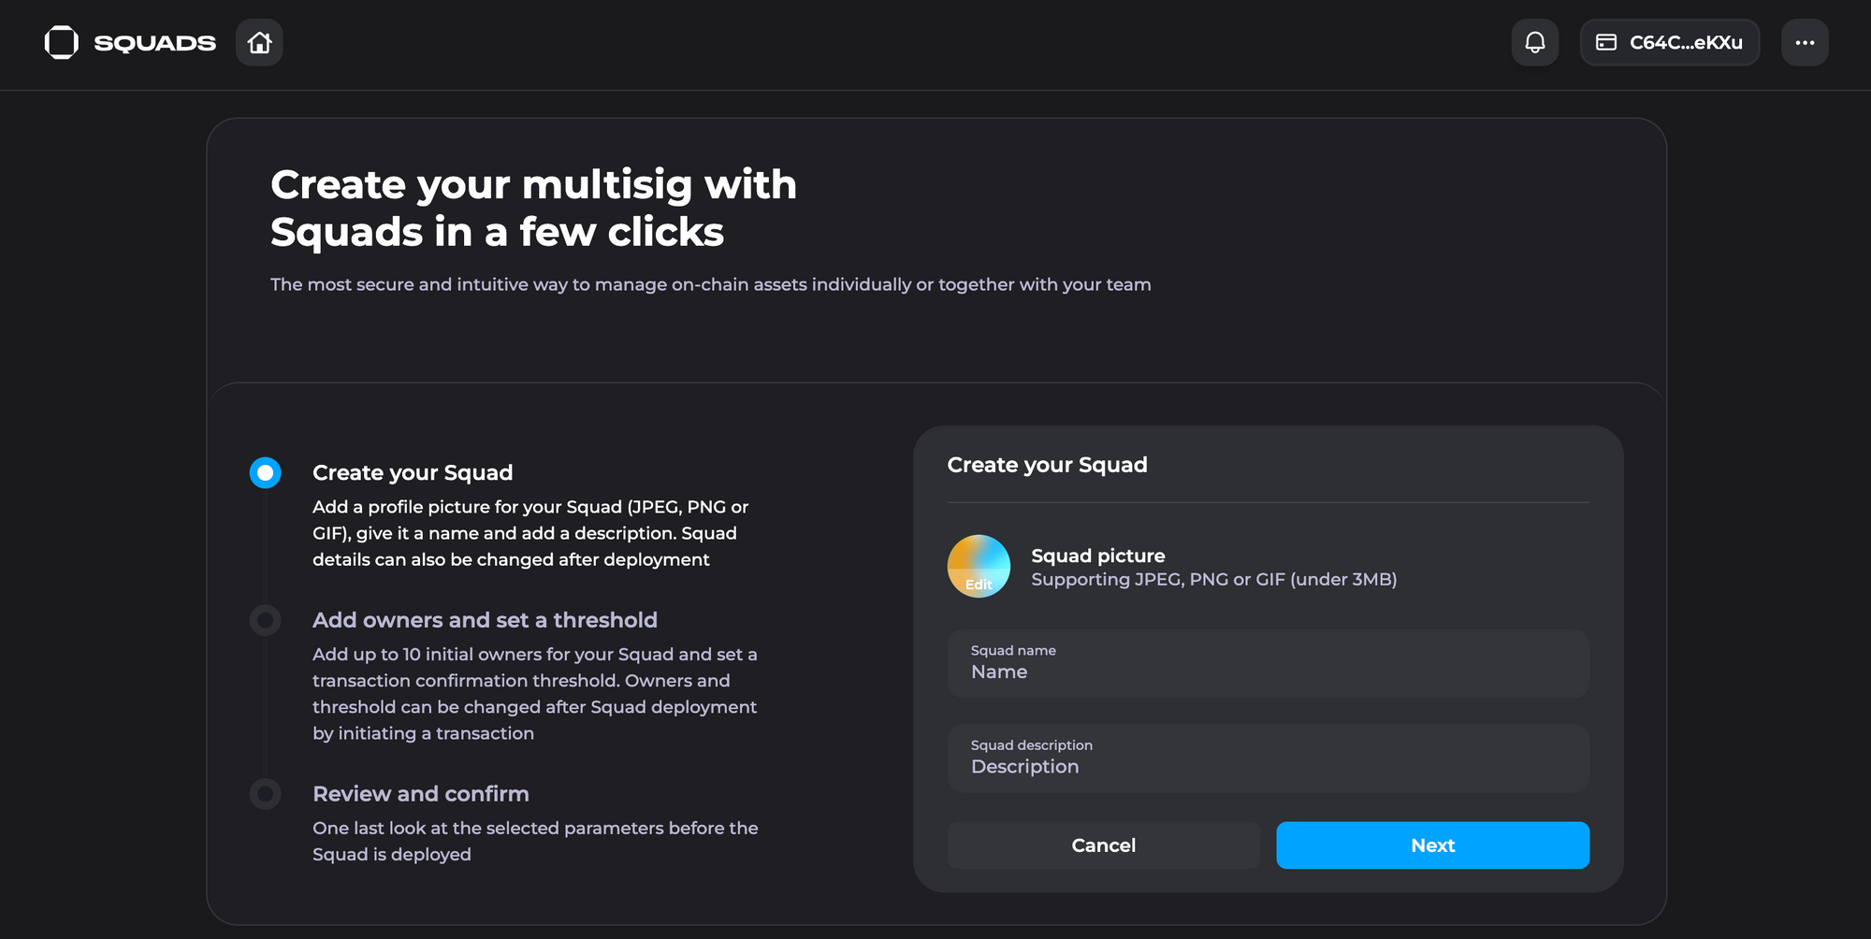Open the notifications bell
Viewport: 1871px width, 939px height.
(x=1535, y=42)
